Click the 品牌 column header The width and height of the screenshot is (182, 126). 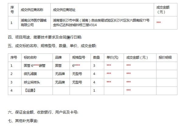[58, 57]
